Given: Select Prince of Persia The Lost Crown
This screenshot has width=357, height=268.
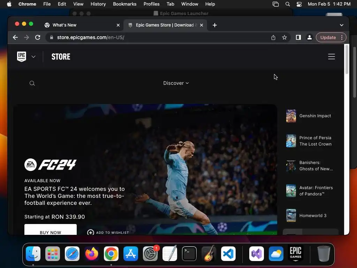Looking at the screenshot, I should [311, 141].
